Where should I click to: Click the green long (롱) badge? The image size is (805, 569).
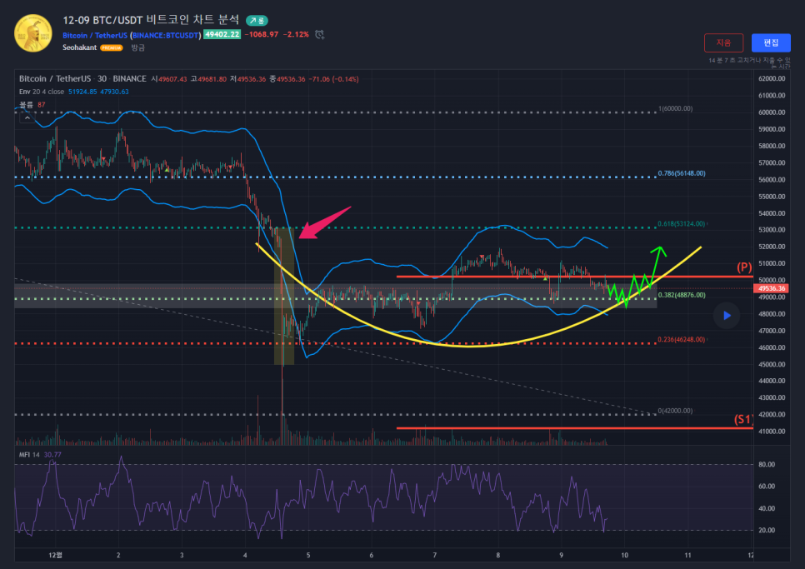[257, 19]
